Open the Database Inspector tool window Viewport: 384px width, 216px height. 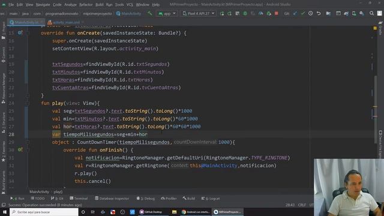pos(112,199)
